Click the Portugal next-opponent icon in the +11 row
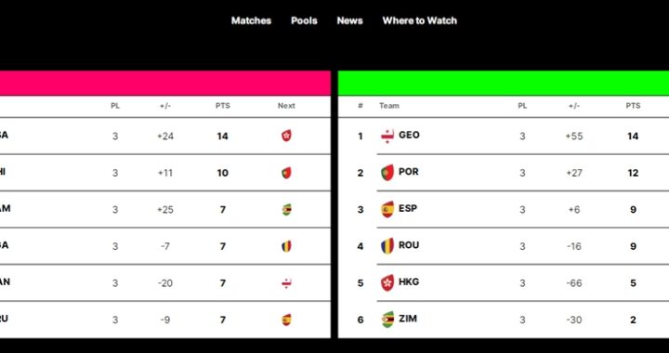This screenshot has width=669, height=353. coord(286,173)
